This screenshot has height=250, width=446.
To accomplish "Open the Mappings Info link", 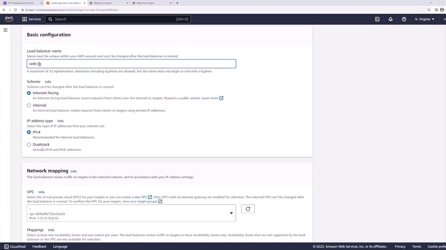I will click(x=51, y=230).
